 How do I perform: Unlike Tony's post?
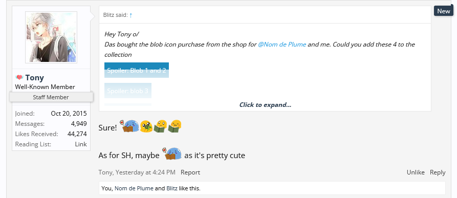[416, 172]
